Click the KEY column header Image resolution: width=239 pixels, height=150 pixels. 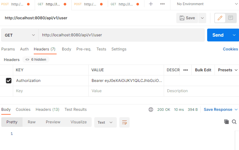click(20, 70)
